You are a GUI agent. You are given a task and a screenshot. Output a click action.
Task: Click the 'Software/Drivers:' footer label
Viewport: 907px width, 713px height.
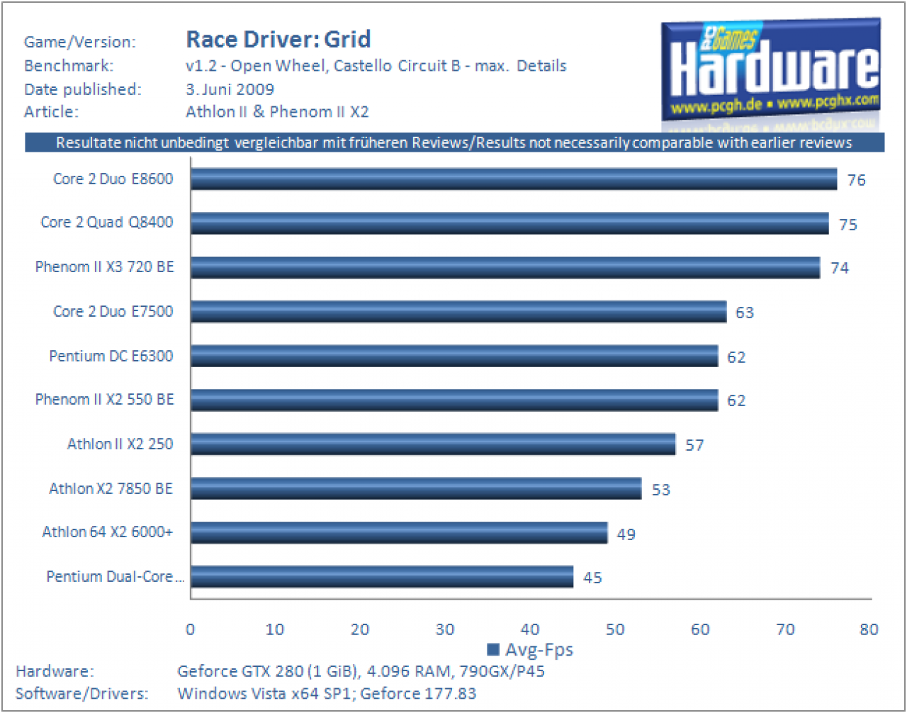pyautogui.click(x=82, y=693)
